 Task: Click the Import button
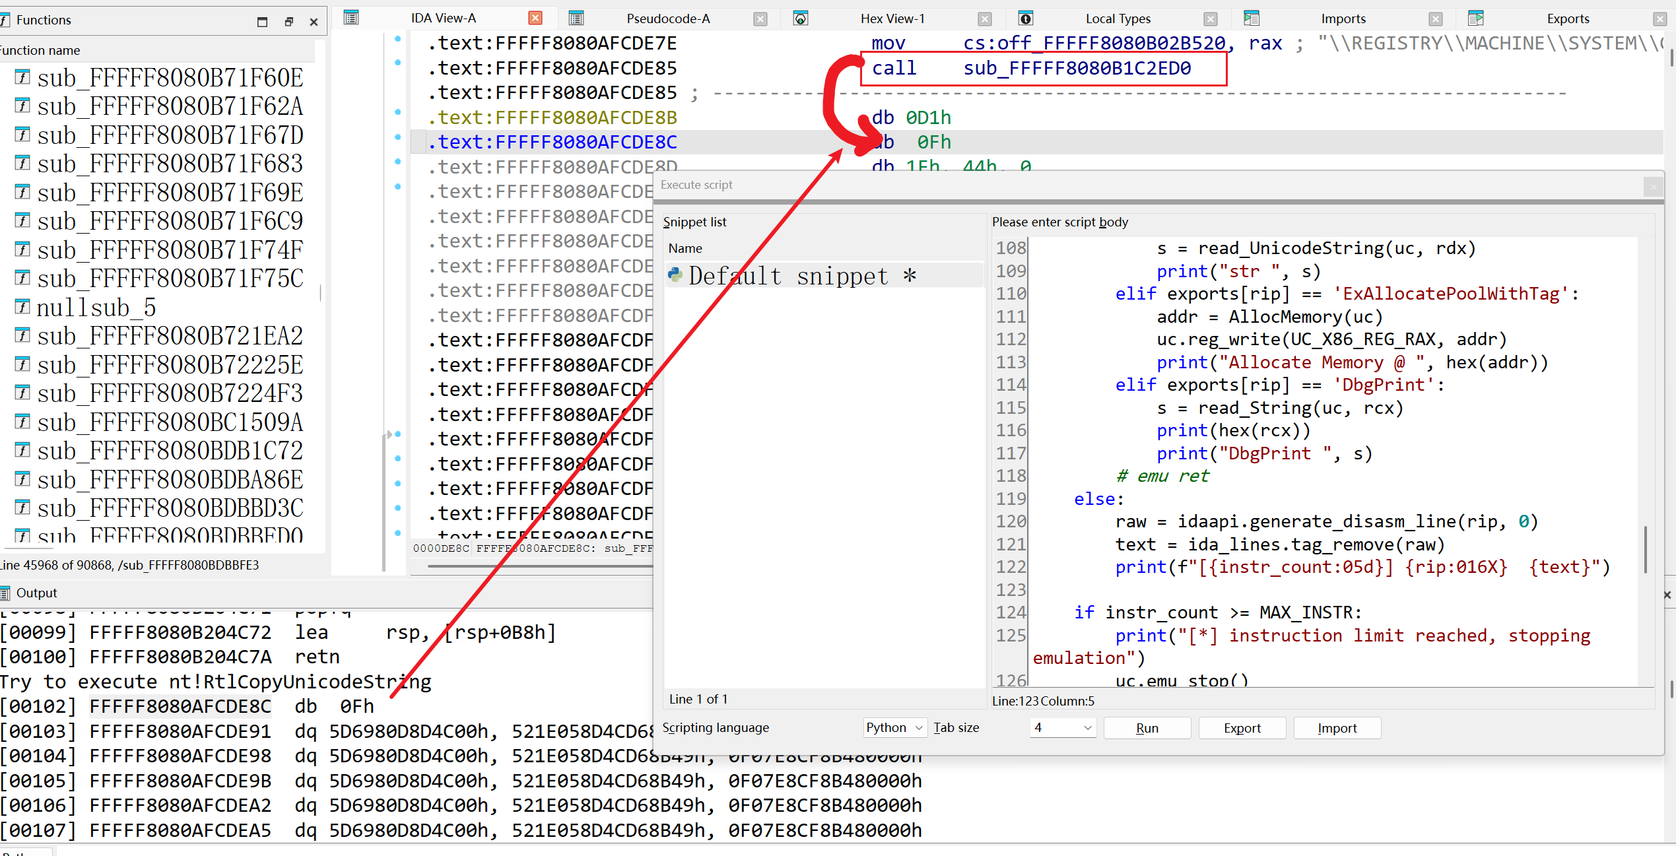point(1337,727)
